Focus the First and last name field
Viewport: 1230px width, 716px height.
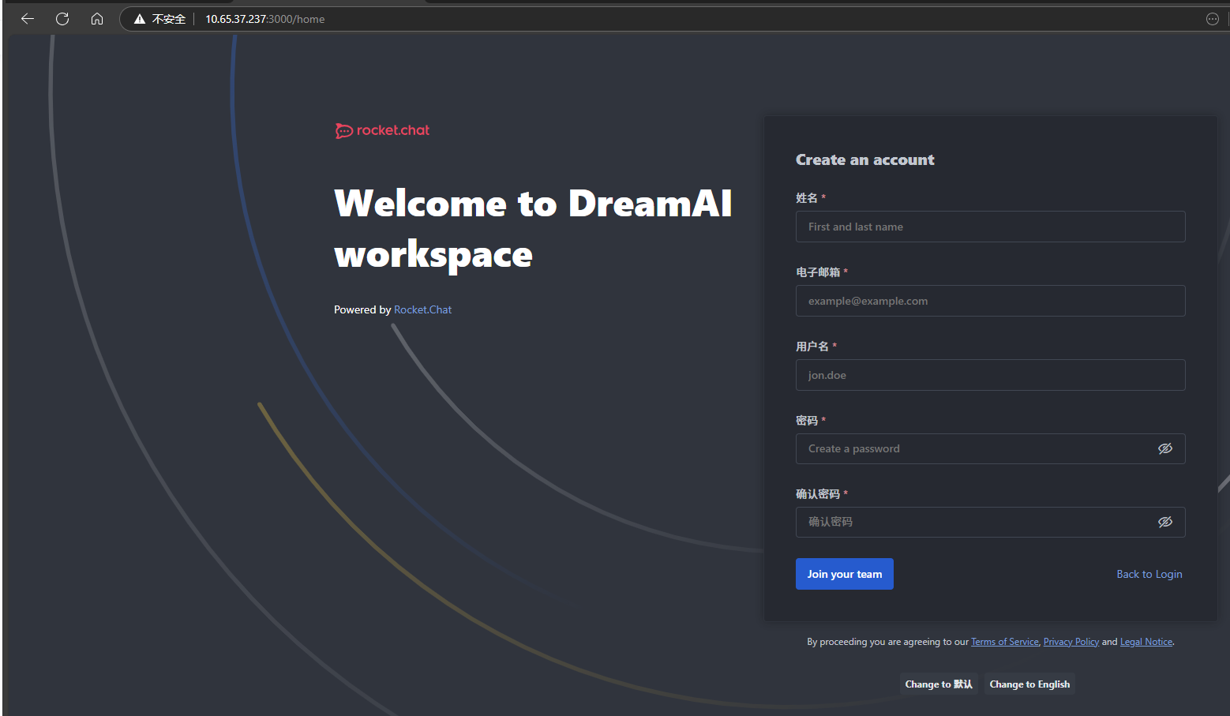coord(990,227)
